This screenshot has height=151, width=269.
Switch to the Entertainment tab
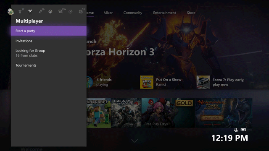(x=164, y=13)
